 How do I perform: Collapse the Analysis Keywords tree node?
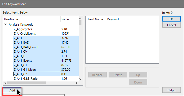click(x=5, y=25)
